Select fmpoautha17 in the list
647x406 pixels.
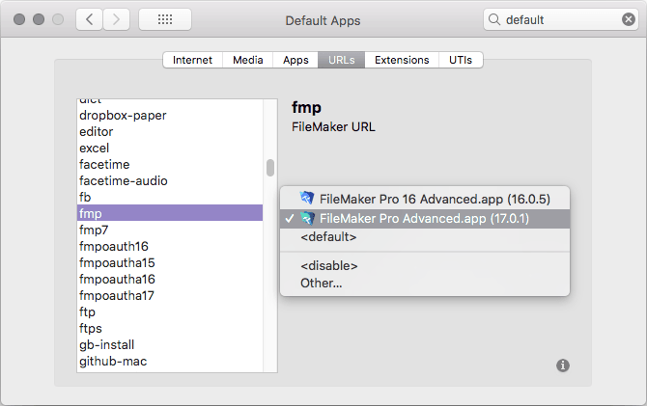170,295
